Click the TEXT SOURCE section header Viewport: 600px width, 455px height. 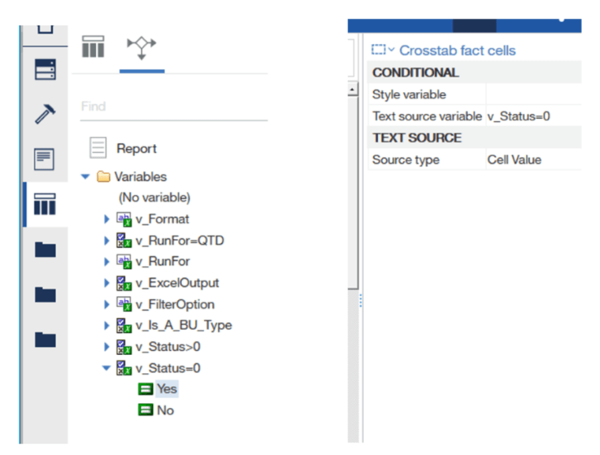tap(474, 138)
